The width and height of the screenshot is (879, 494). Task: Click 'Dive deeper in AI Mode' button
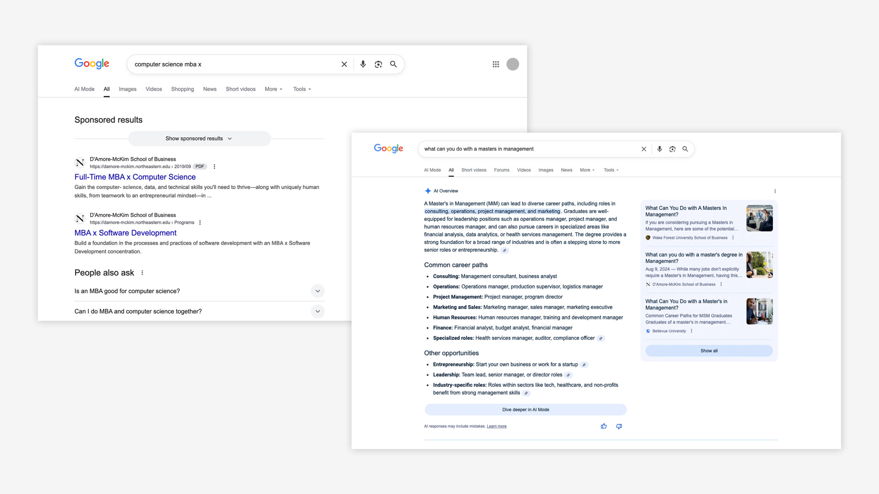[525, 410]
